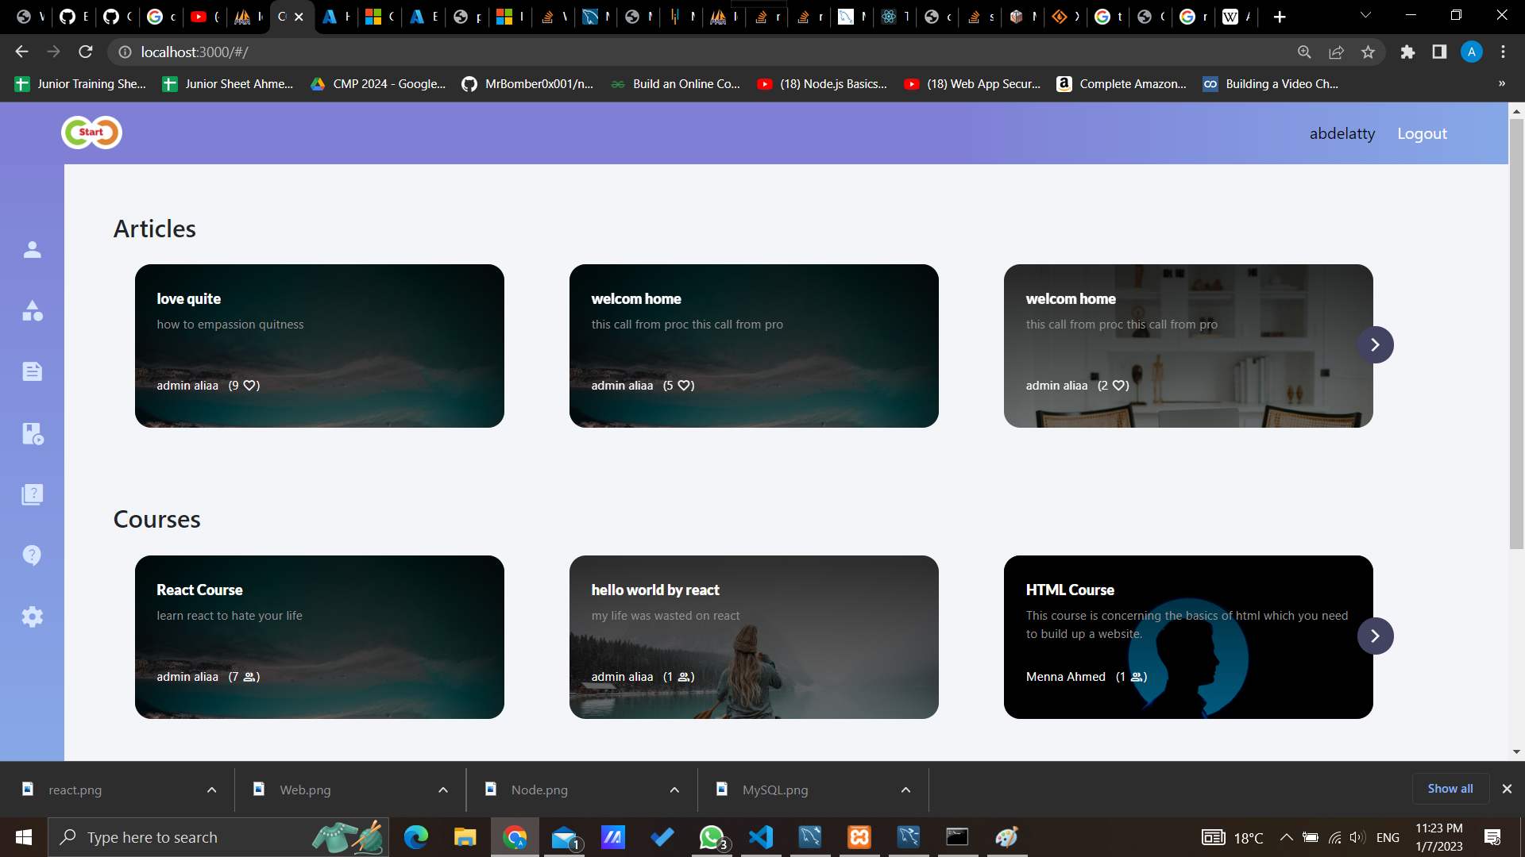Click the Start logo in header
This screenshot has width=1525, height=857.
[91, 133]
